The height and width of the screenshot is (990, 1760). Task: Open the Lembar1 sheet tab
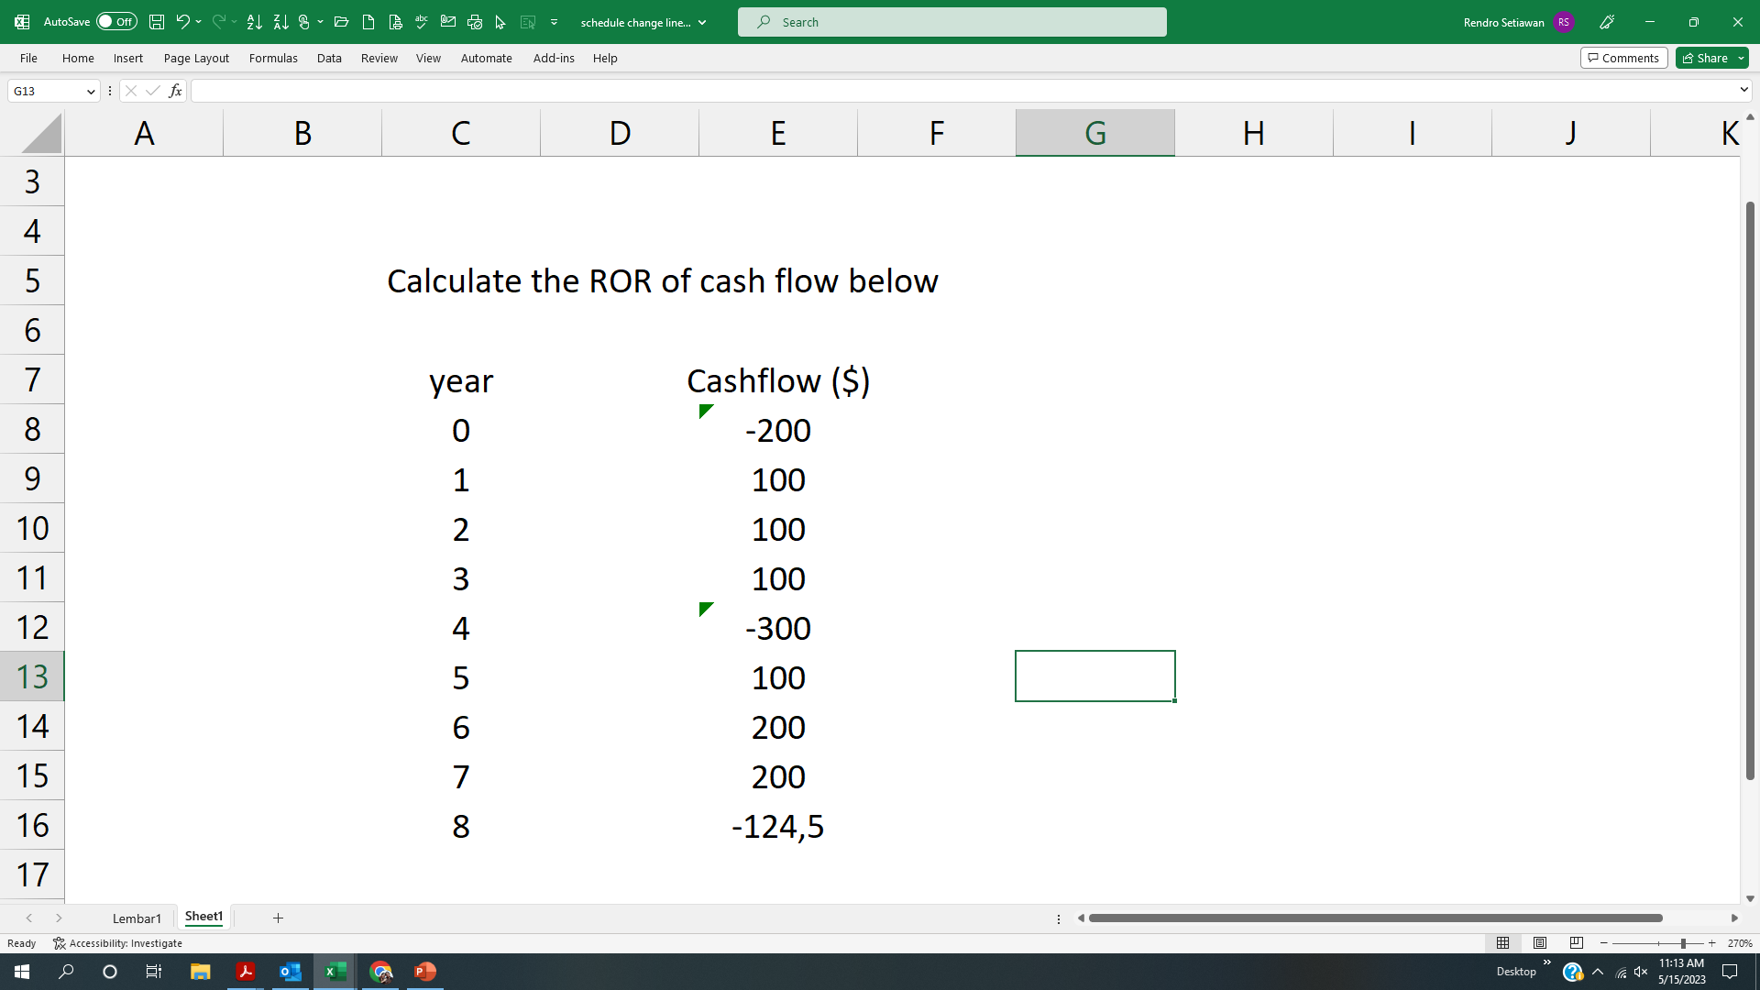[137, 918]
